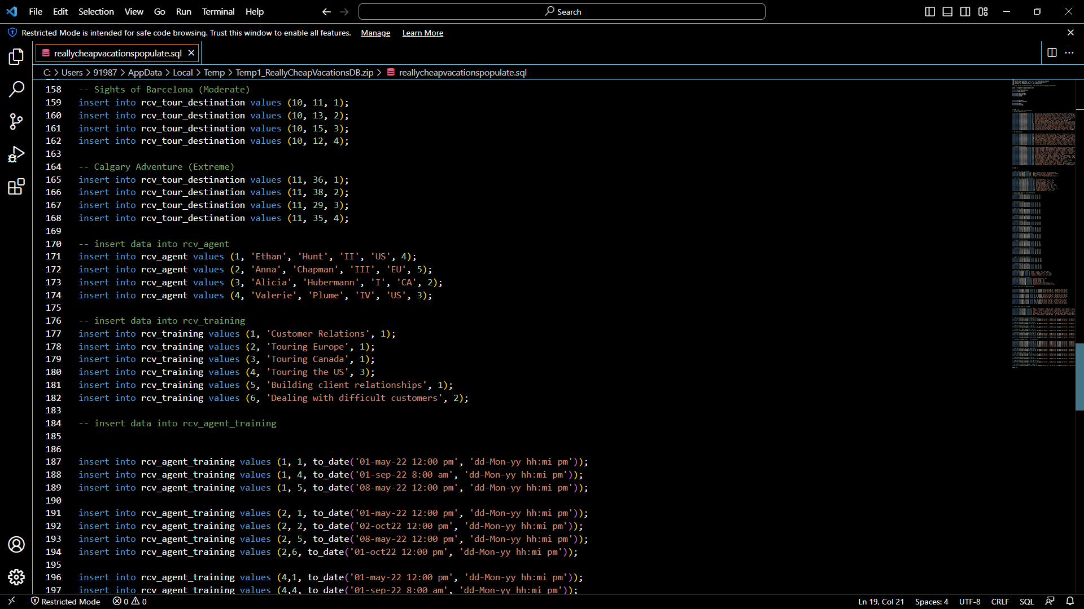Click the top Search command box
The image size is (1084, 609).
[562, 11]
